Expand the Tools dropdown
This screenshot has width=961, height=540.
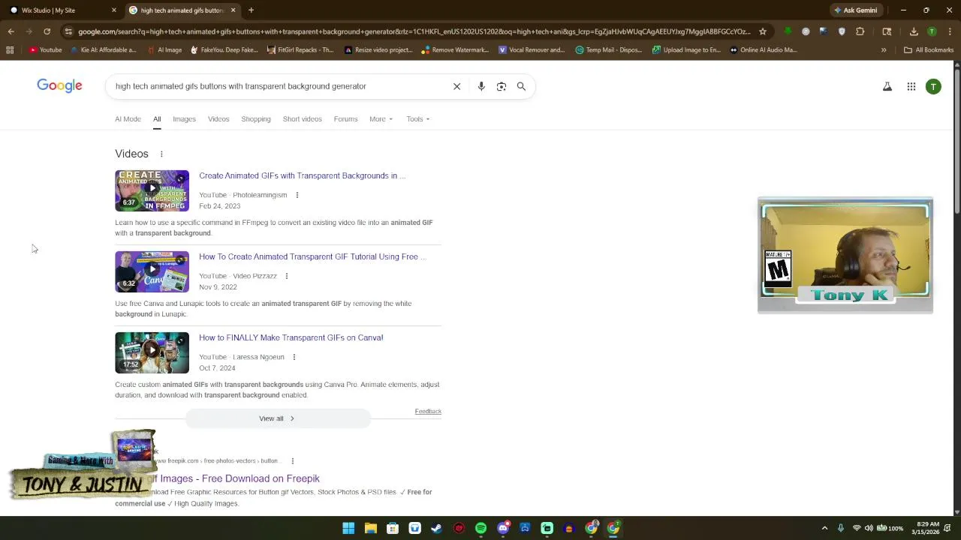[x=418, y=119]
